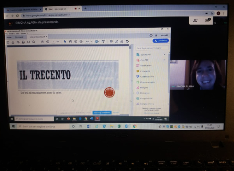Go to previous page with up-arrow icon

click(43, 42)
